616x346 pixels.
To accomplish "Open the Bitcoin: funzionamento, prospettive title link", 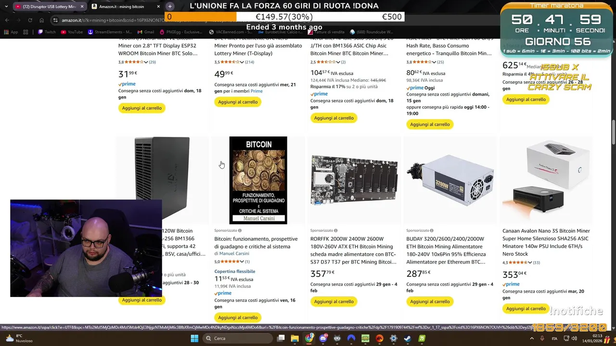I will tap(256, 243).
